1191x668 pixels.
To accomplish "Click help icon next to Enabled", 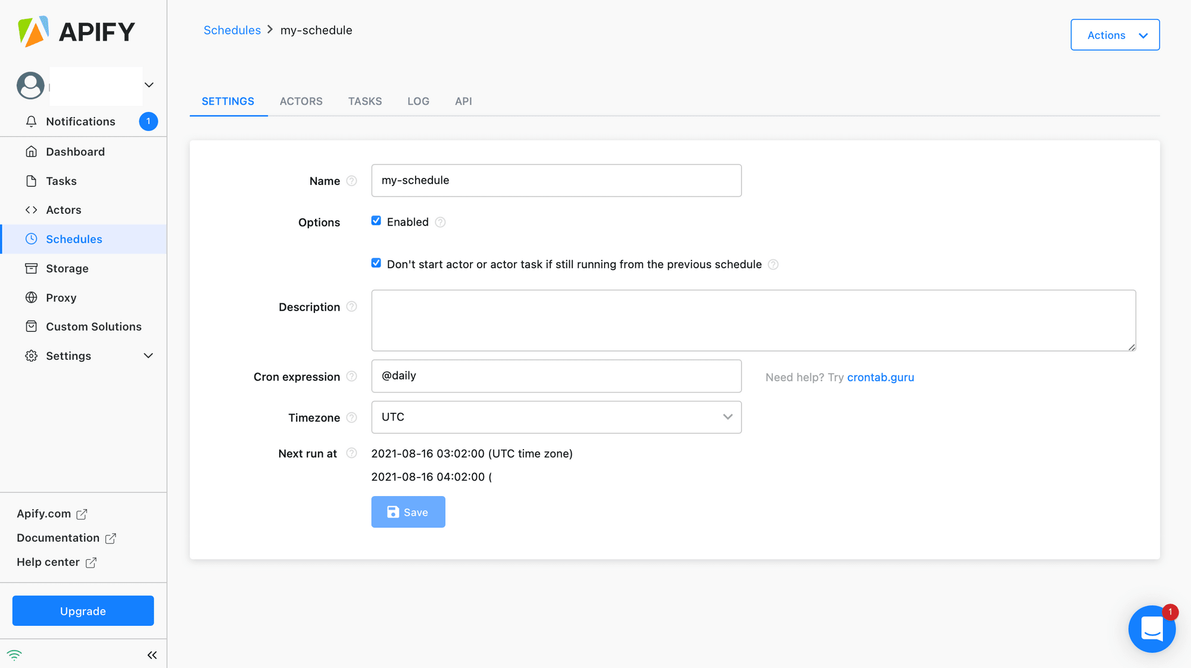I will (x=440, y=222).
